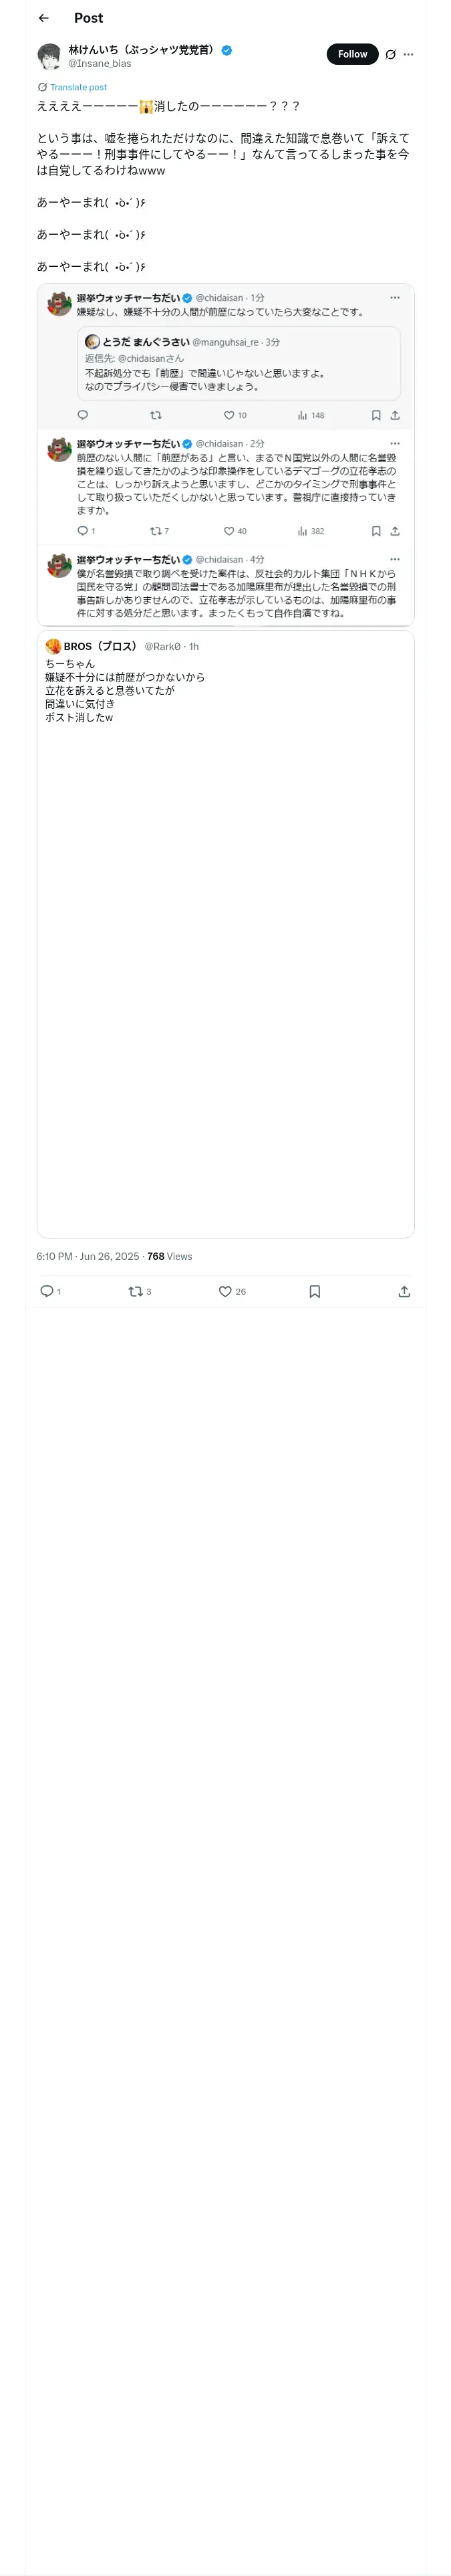Open the embedded 選挙ウォッチャーちだい screenshot image

tap(225, 455)
